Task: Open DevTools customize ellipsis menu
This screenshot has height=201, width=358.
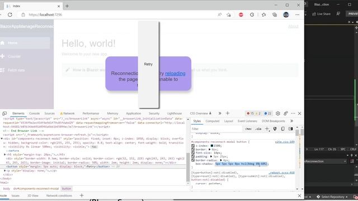Action: tap(293, 113)
